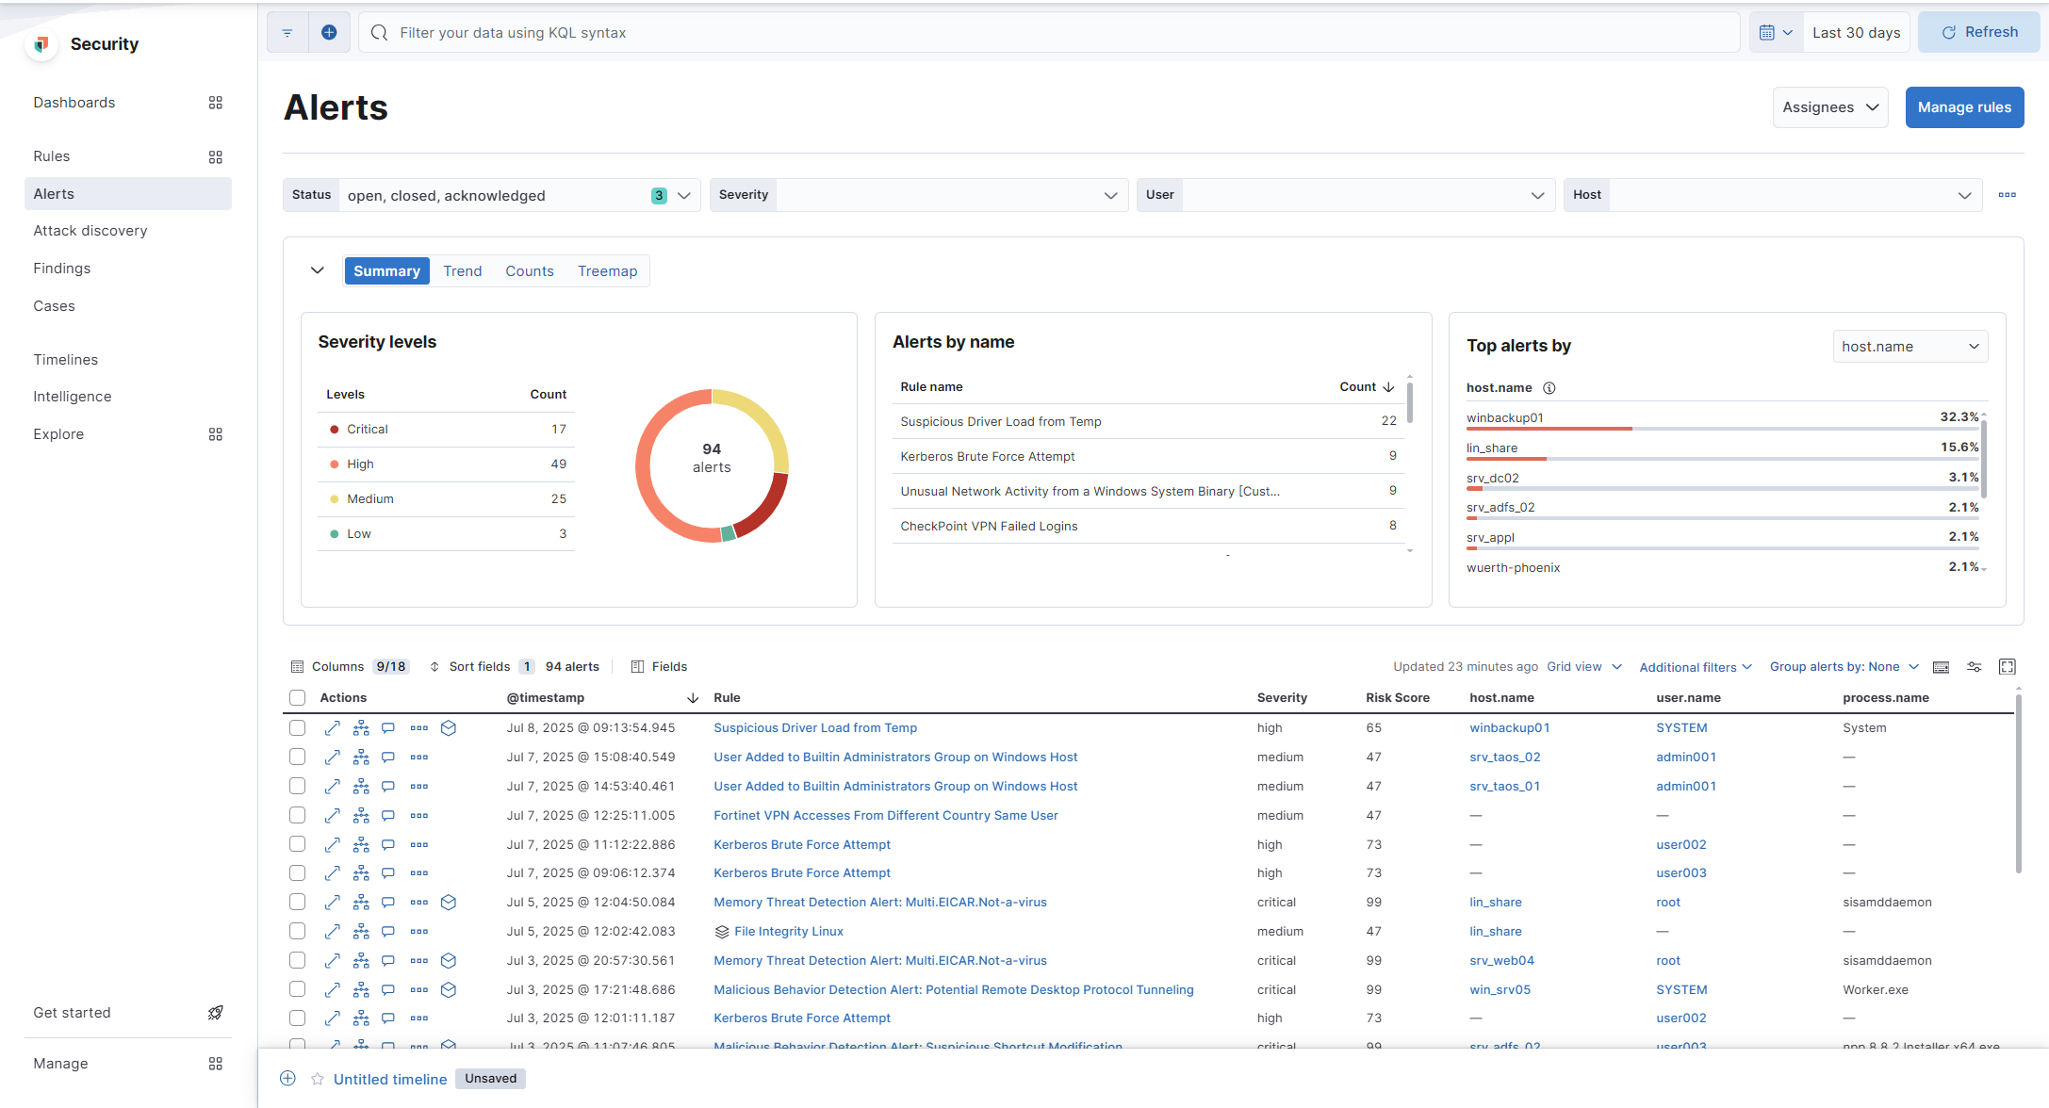Switch to the Treemap tab
The width and height of the screenshot is (2049, 1108).
[607, 270]
